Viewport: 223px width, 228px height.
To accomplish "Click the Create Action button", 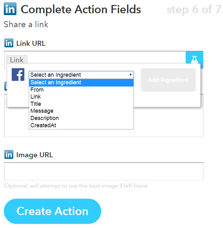I will click(53, 211).
